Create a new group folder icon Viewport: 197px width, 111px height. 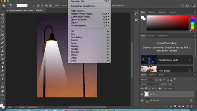183,106
